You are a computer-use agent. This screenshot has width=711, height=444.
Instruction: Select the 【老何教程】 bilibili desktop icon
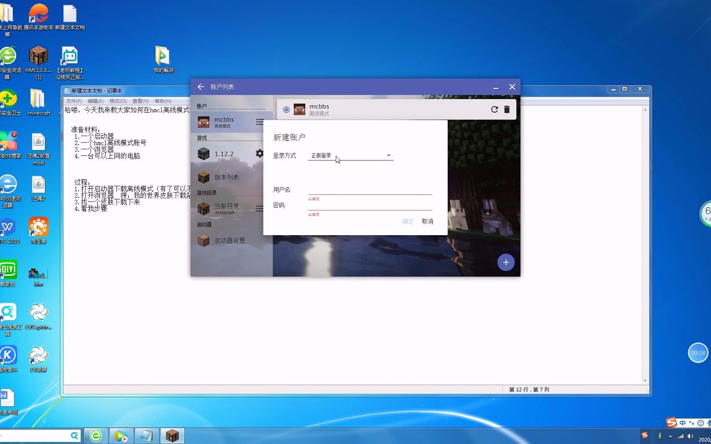tap(70, 62)
